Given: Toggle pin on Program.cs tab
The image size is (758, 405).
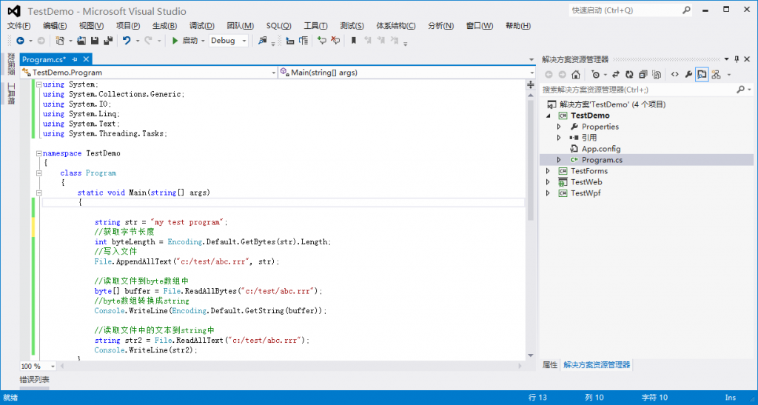Looking at the screenshot, I should click(x=76, y=59).
